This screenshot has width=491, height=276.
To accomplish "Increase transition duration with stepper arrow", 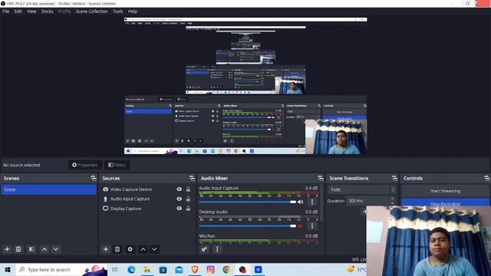I will [393, 199].
